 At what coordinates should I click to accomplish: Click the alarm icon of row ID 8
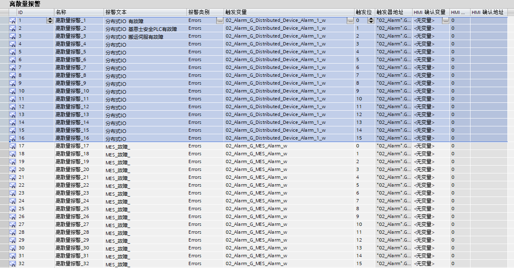(x=12, y=75)
